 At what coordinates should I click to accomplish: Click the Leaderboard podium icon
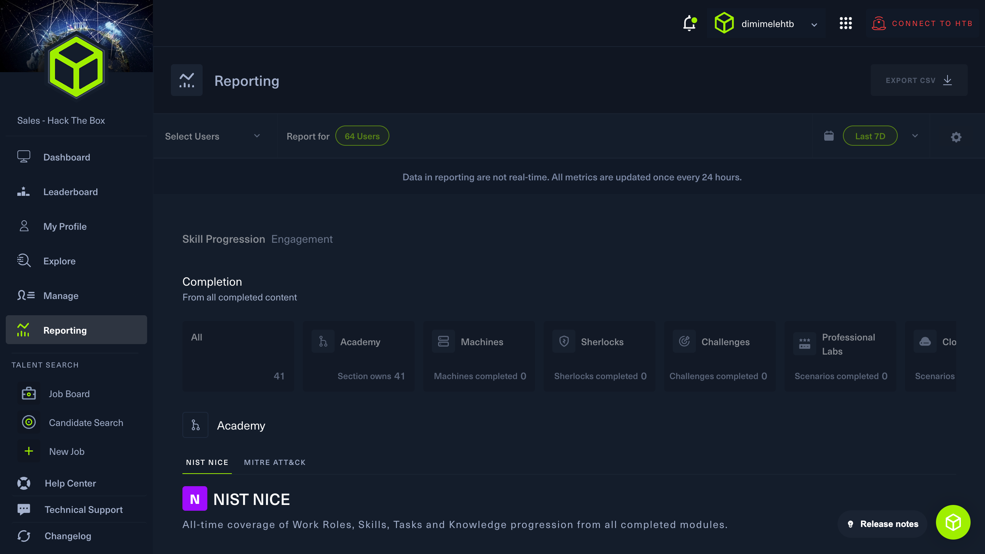tap(23, 191)
